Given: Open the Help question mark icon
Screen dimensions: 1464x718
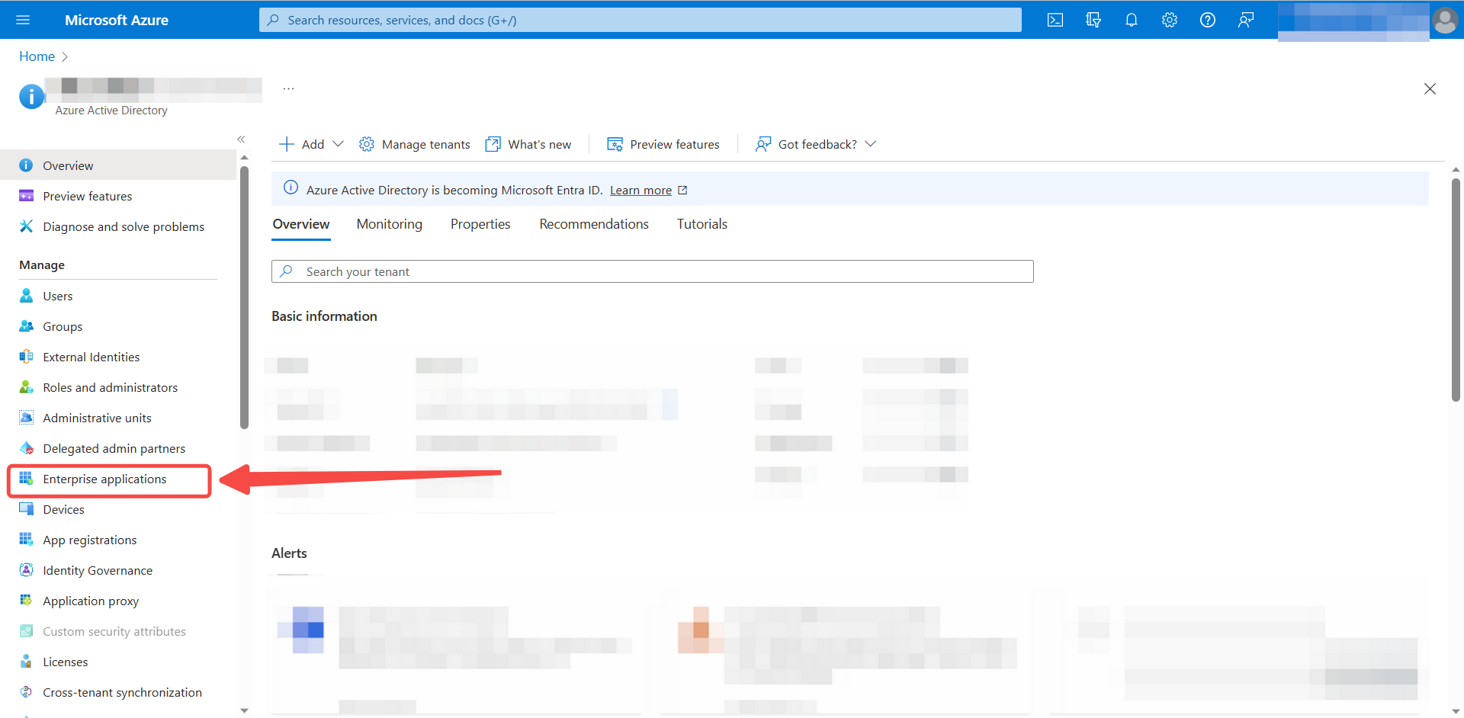Looking at the screenshot, I should point(1208,20).
